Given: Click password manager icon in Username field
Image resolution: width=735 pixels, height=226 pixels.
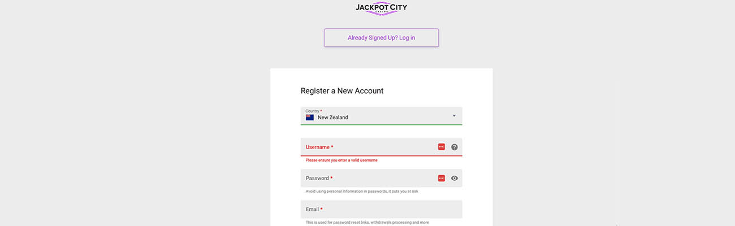Looking at the screenshot, I should tap(442, 147).
